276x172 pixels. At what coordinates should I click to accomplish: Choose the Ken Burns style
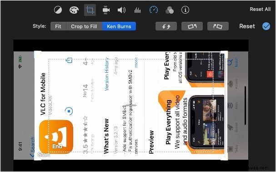click(119, 26)
